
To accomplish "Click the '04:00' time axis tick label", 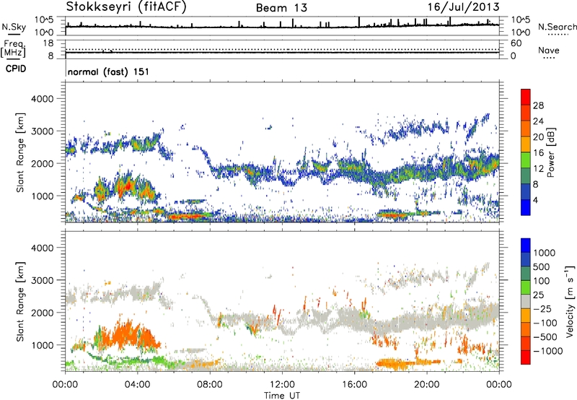I will click(137, 385).
